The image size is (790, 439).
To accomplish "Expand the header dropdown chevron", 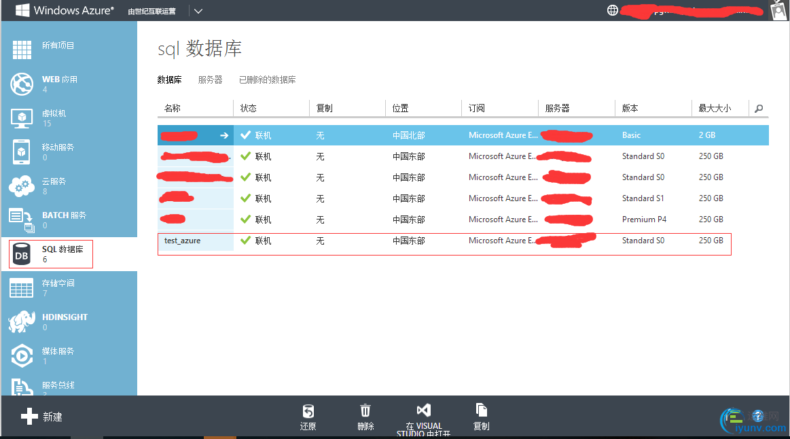I will pyautogui.click(x=198, y=11).
